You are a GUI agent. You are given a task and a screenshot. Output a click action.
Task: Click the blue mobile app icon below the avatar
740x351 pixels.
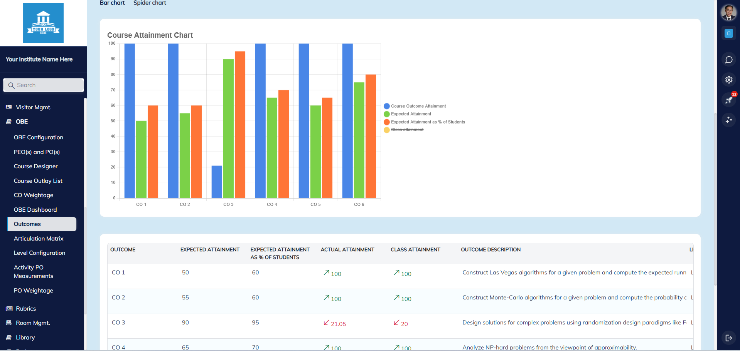pyautogui.click(x=729, y=33)
